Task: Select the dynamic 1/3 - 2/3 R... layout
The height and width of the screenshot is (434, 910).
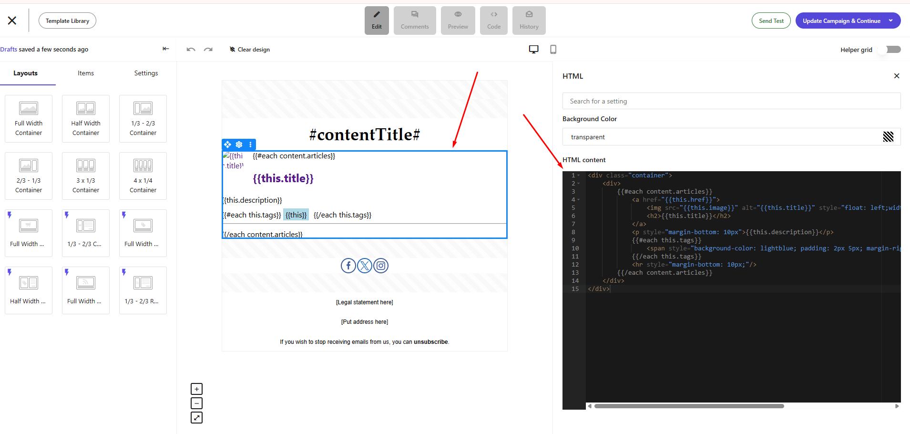Action: tap(143, 290)
